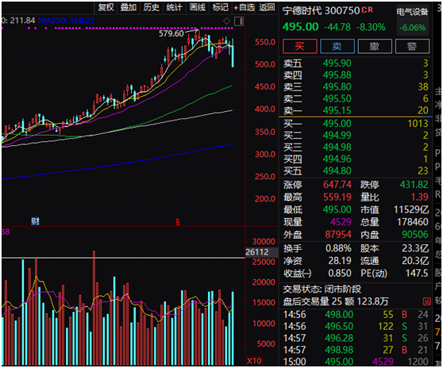
Task: Click the X10 volume scale label
Action: tap(254, 361)
